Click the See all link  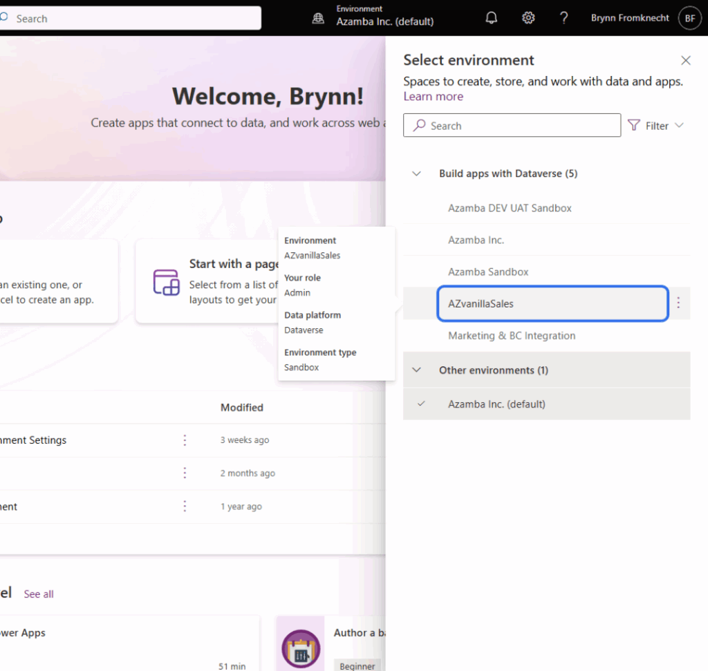[x=39, y=594]
